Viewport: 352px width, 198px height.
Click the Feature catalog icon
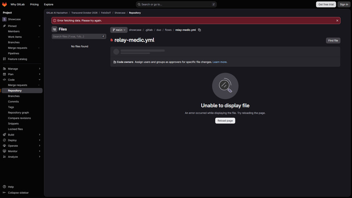pos(4,59)
